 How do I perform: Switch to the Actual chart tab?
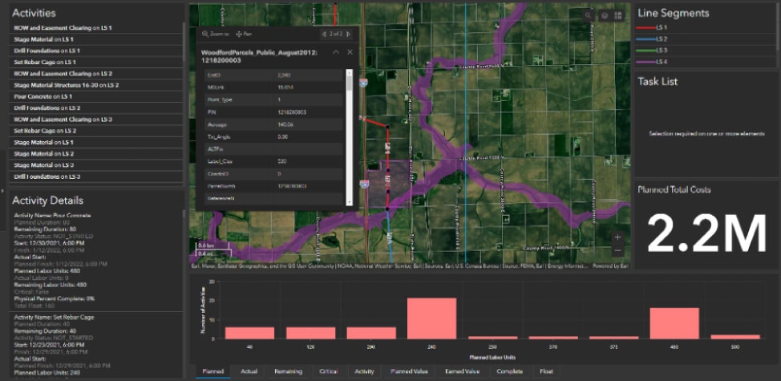tap(249, 371)
